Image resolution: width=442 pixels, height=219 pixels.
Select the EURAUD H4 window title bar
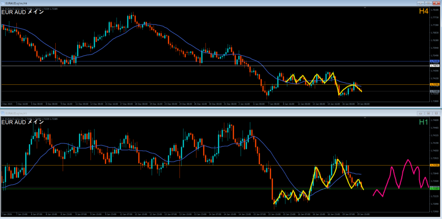tap(173, 3)
